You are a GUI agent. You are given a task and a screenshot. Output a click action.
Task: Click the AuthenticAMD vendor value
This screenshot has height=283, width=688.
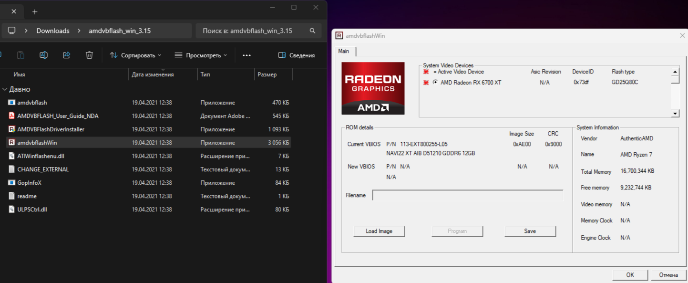coord(637,138)
